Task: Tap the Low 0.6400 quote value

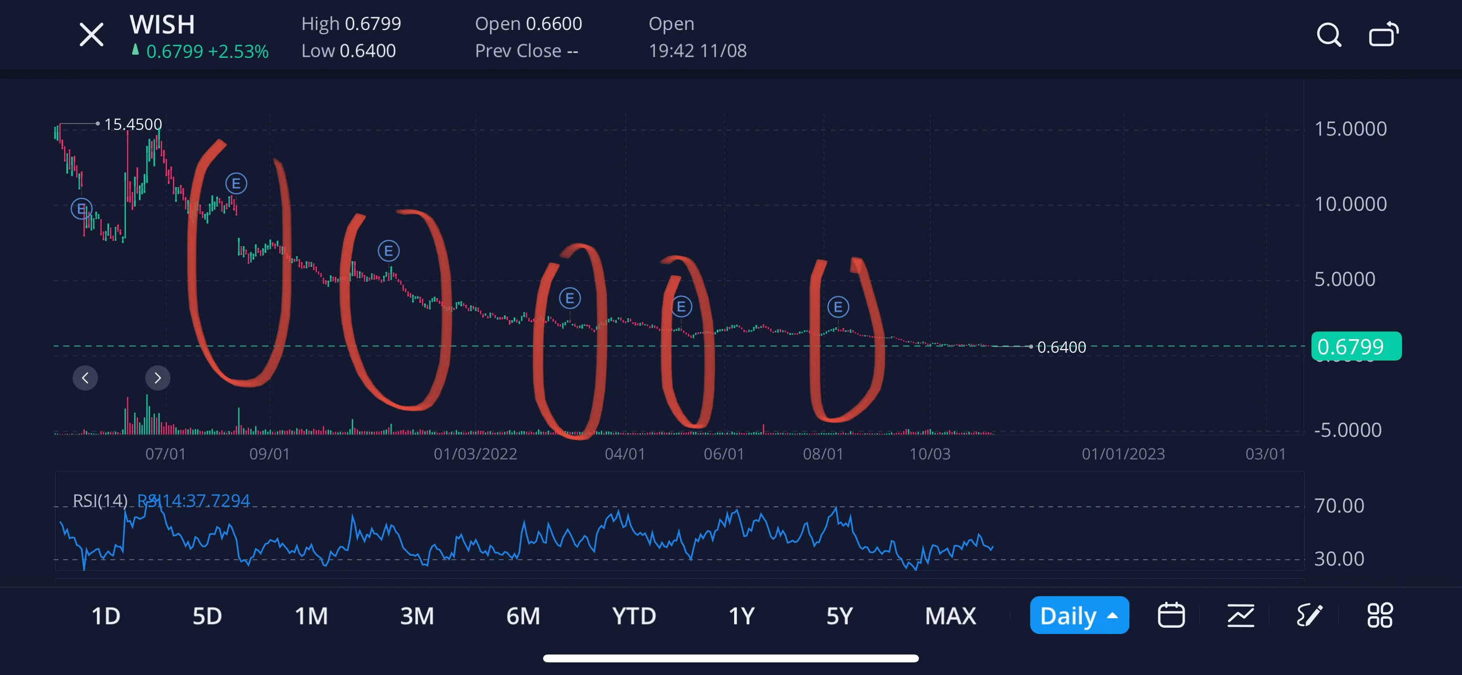Action: [x=348, y=50]
